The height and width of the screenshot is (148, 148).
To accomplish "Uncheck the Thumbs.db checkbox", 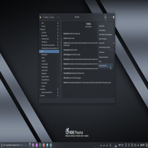I will point(58,42).
